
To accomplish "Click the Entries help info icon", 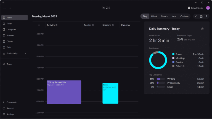I will [x=93, y=25].
